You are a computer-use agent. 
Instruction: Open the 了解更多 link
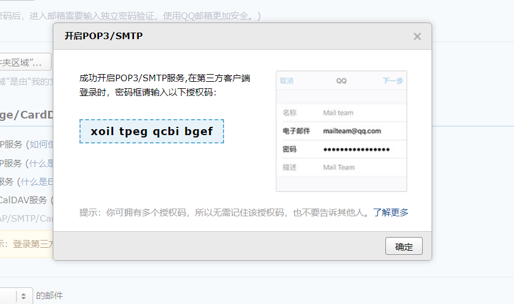[x=391, y=213]
